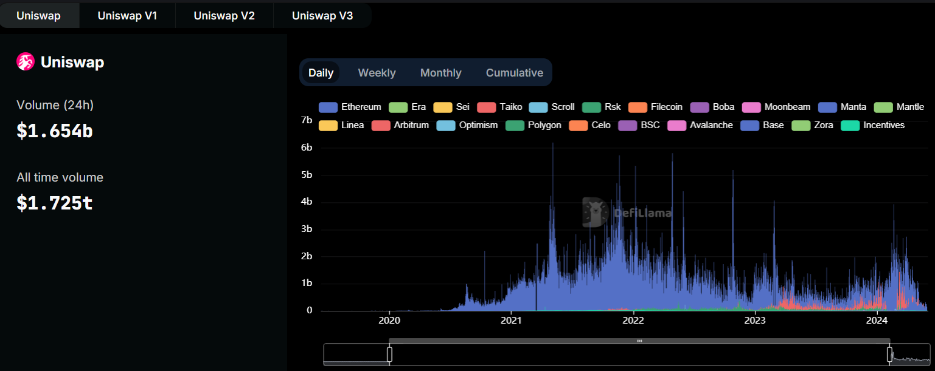
Task: Select the Daily chart interval
Action: pyautogui.click(x=321, y=73)
